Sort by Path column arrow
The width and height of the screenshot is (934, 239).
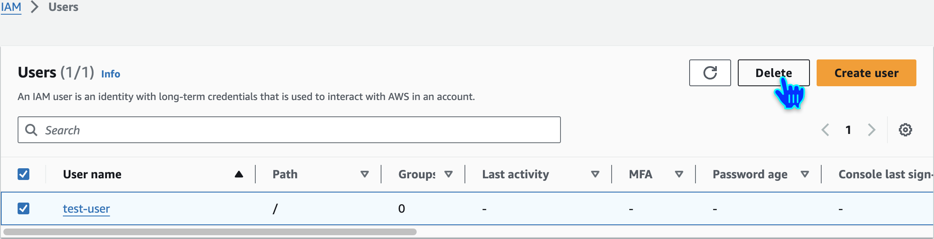click(x=364, y=174)
